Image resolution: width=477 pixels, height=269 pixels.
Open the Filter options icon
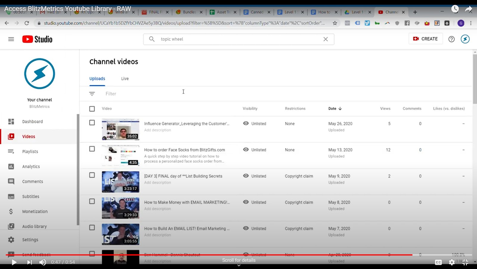click(x=92, y=94)
